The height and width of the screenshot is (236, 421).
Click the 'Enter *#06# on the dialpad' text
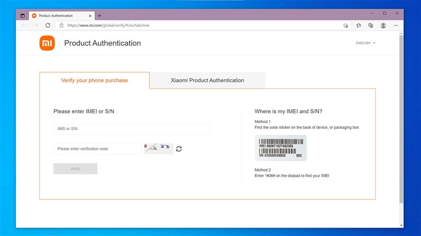[292, 176]
